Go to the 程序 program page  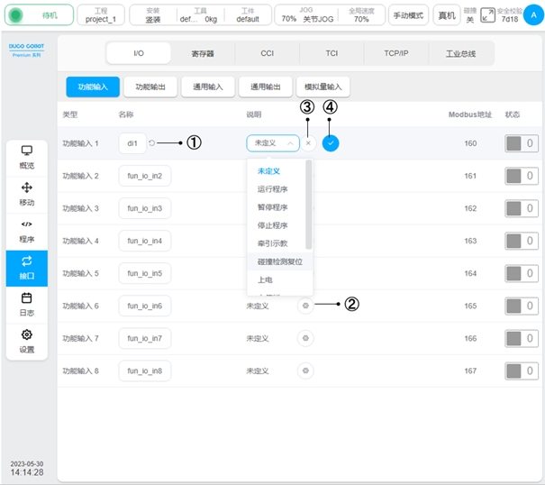[x=27, y=231]
